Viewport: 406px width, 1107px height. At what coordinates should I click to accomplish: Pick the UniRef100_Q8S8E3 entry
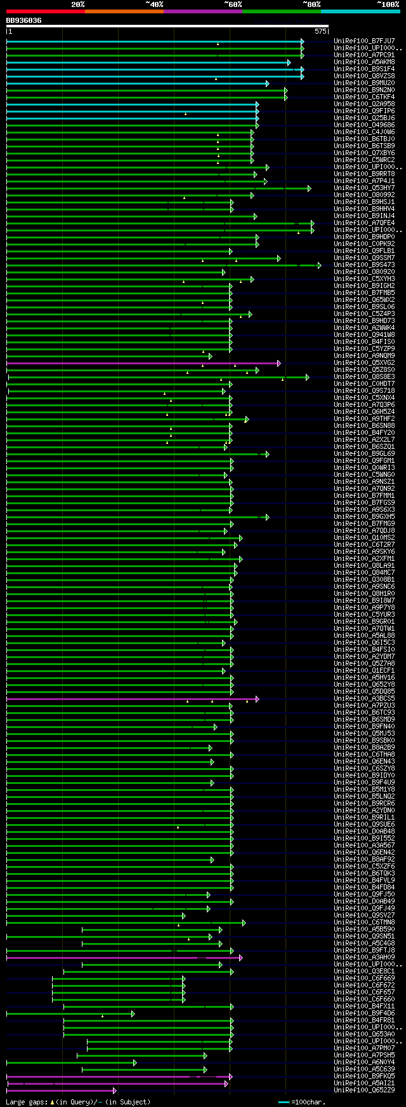coord(364,377)
